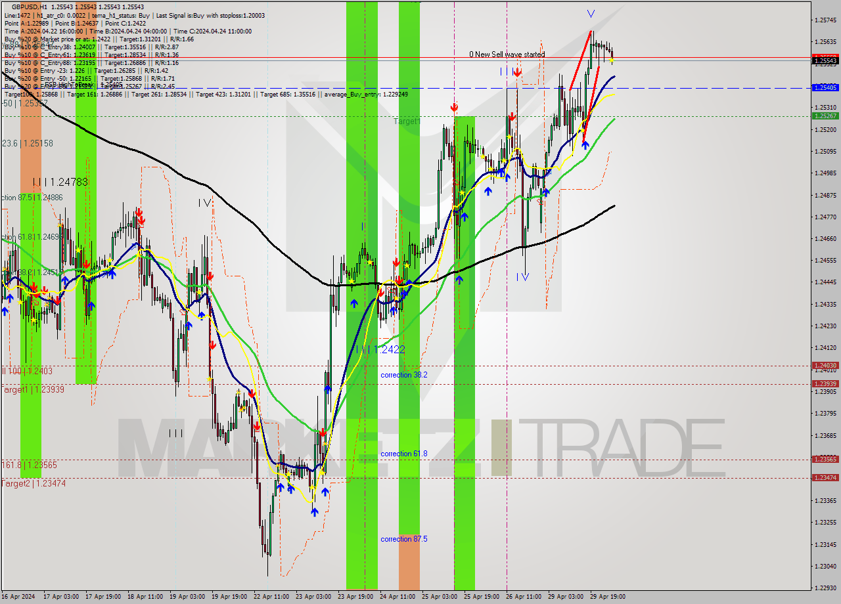Viewport: 841px width, 604px height.
Task: Click the green 'Target1' chart label
Action: click(407, 121)
